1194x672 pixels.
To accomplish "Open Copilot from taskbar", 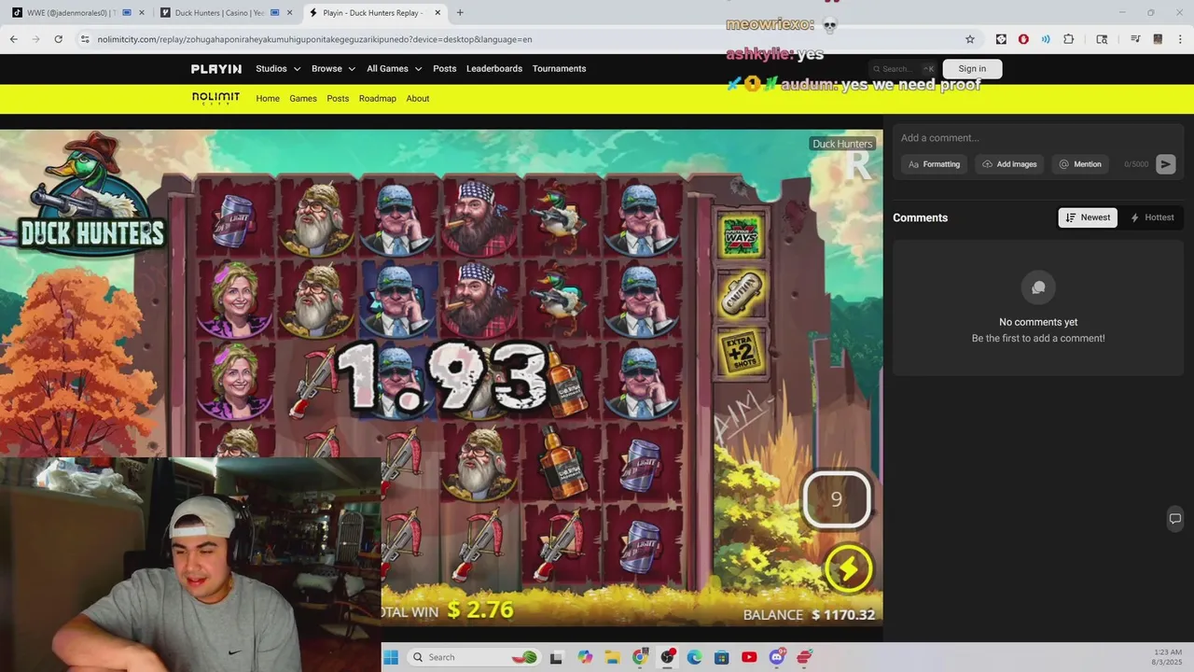I will pos(585,657).
